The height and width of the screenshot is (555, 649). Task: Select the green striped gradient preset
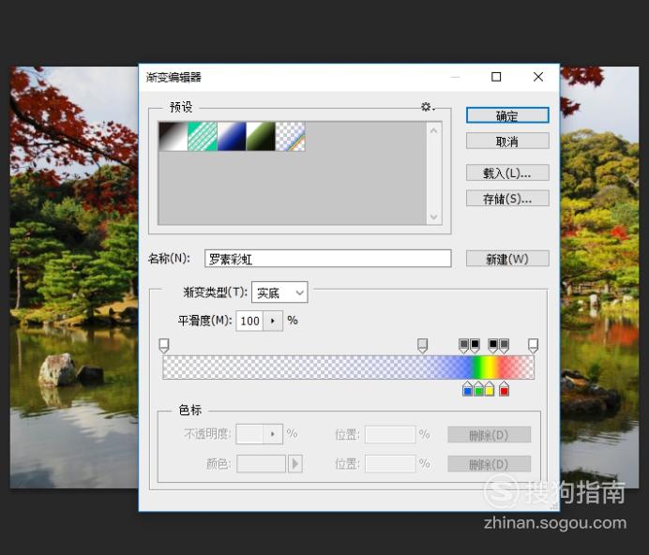[x=203, y=136]
